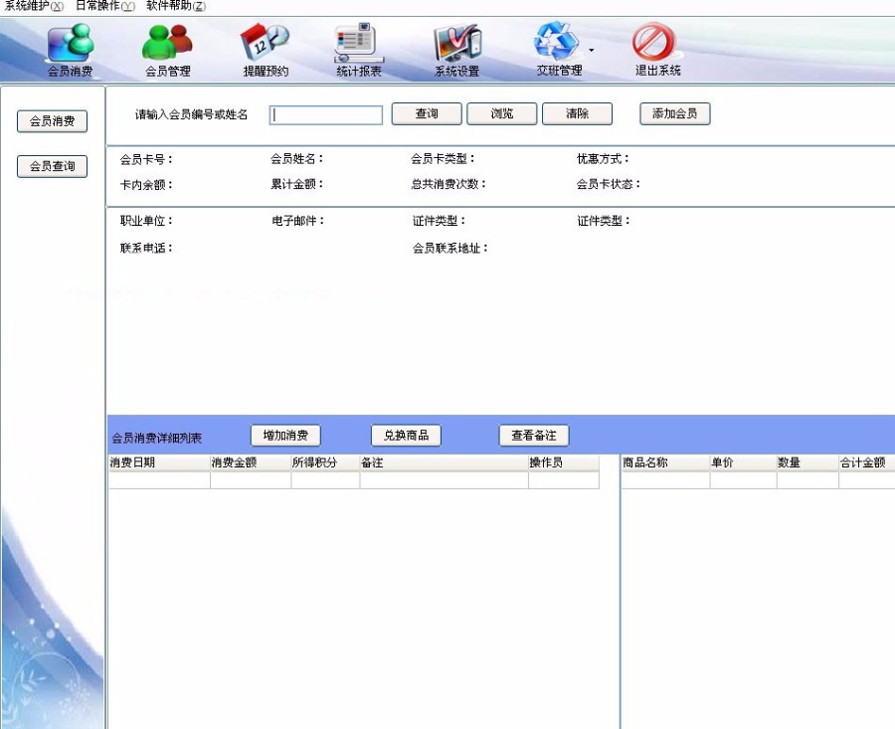Open the 软件帮助(Z) menu

click(176, 6)
